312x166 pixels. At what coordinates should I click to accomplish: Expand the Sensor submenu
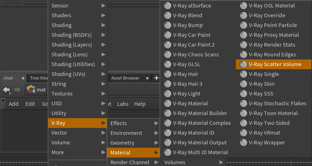78,6
